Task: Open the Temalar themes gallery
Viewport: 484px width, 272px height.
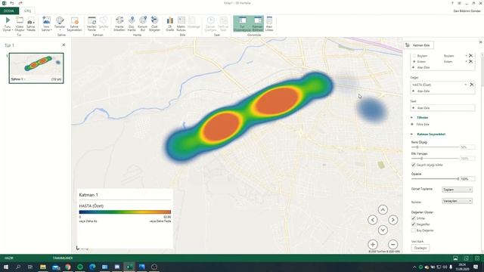Action: tap(60, 24)
